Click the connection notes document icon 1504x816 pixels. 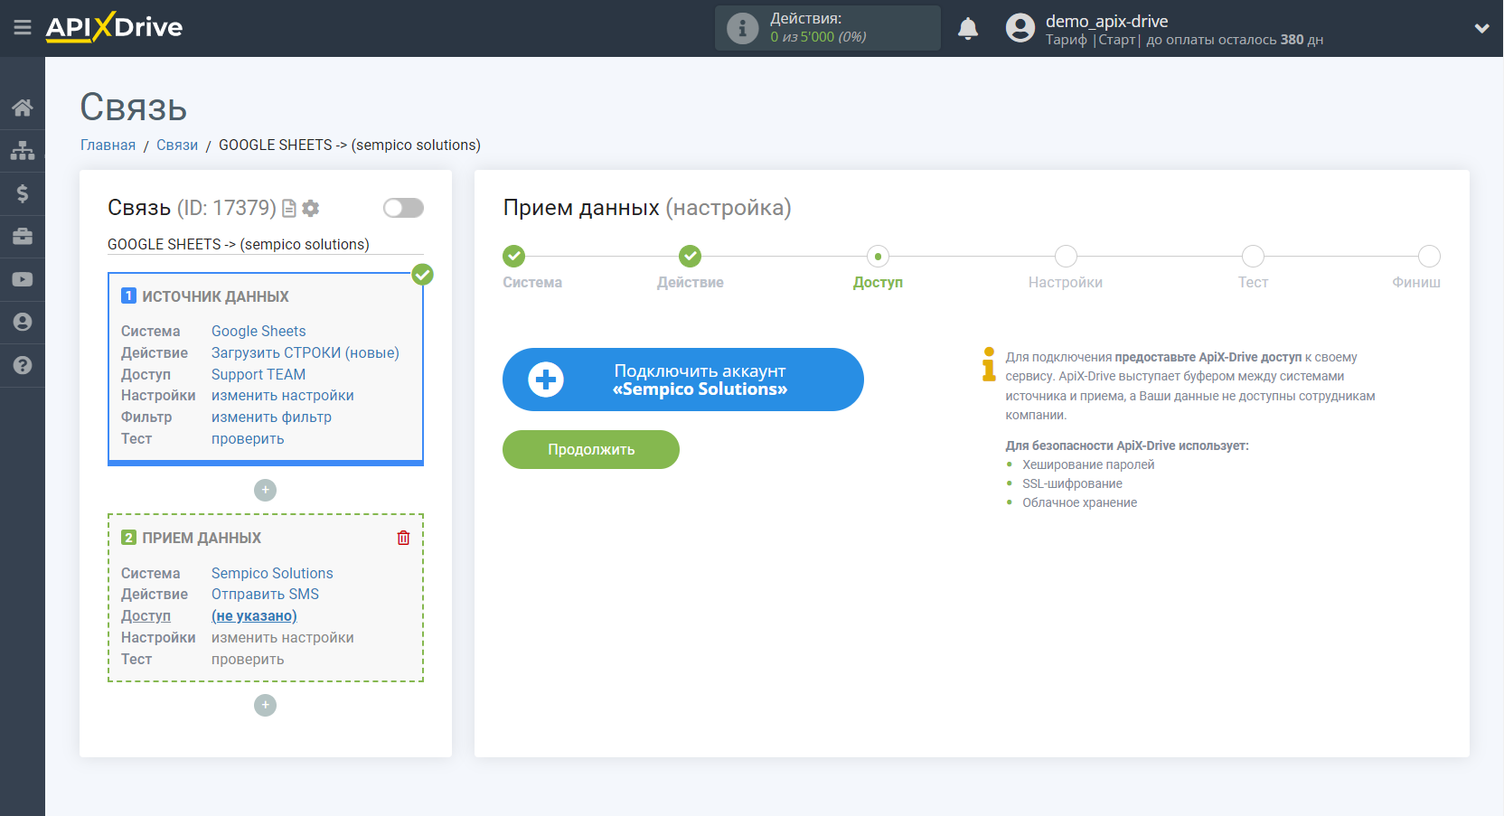289,209
